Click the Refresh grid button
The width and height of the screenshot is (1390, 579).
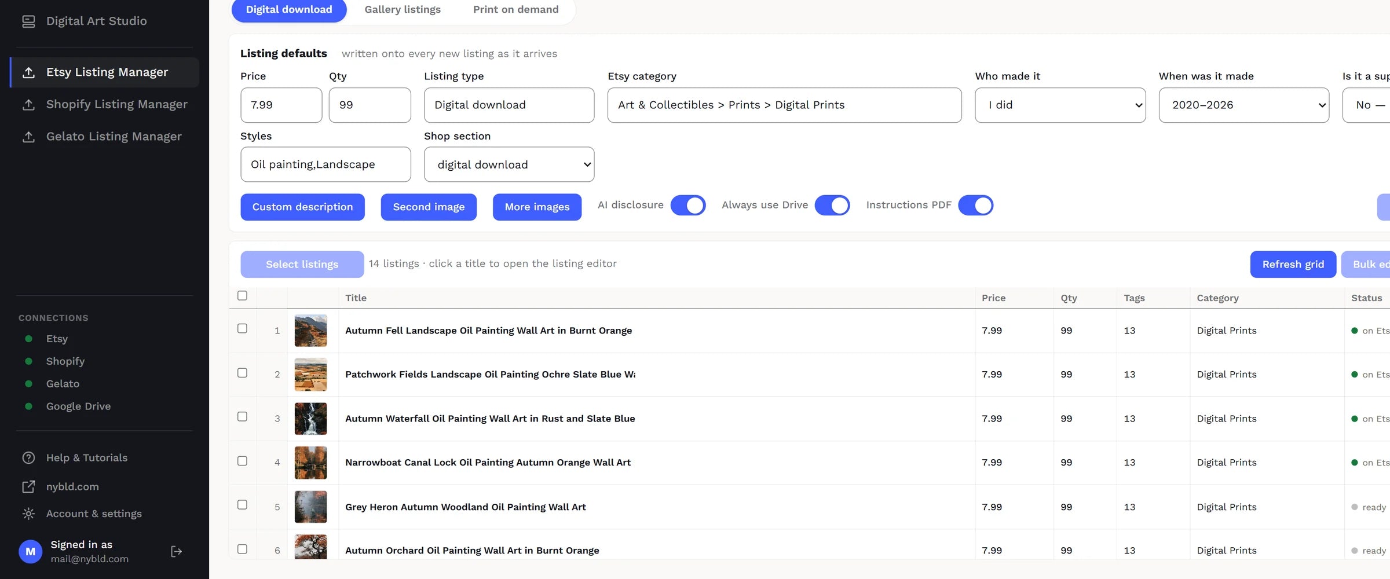tap(1293, 265)
